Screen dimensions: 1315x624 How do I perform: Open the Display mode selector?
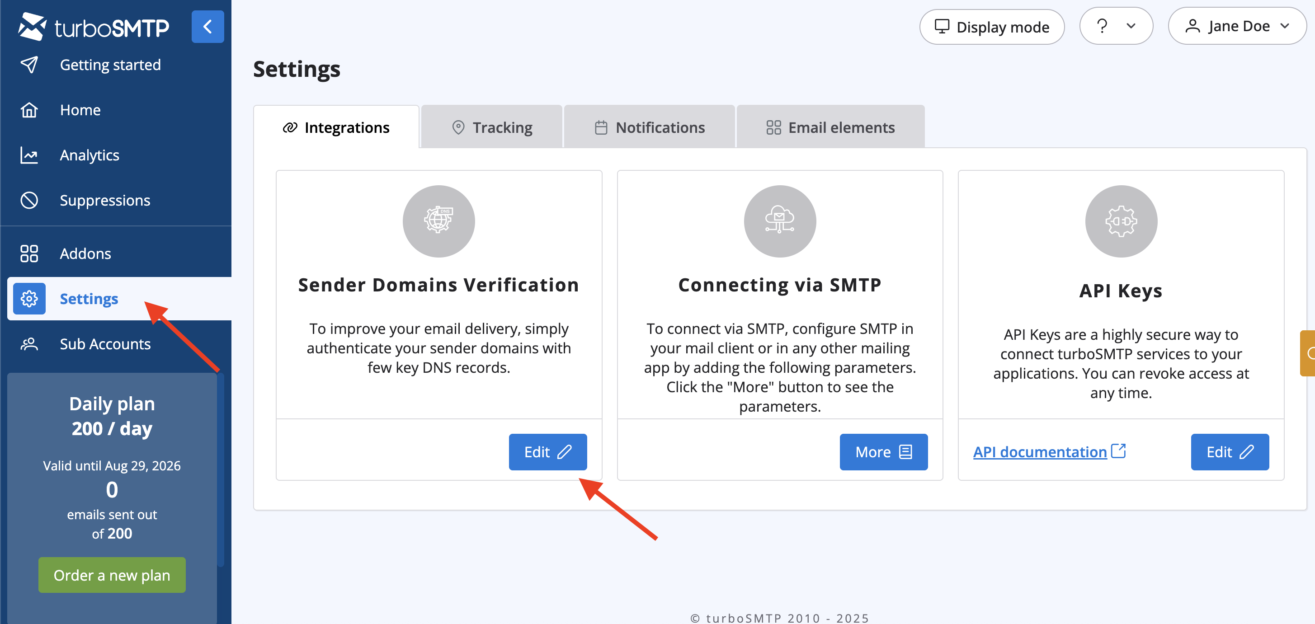(x=991, y=27)
